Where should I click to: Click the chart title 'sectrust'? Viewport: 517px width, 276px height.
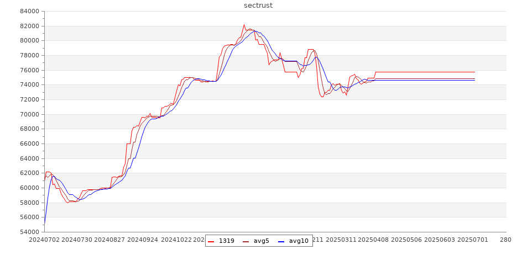pos(258,6)
